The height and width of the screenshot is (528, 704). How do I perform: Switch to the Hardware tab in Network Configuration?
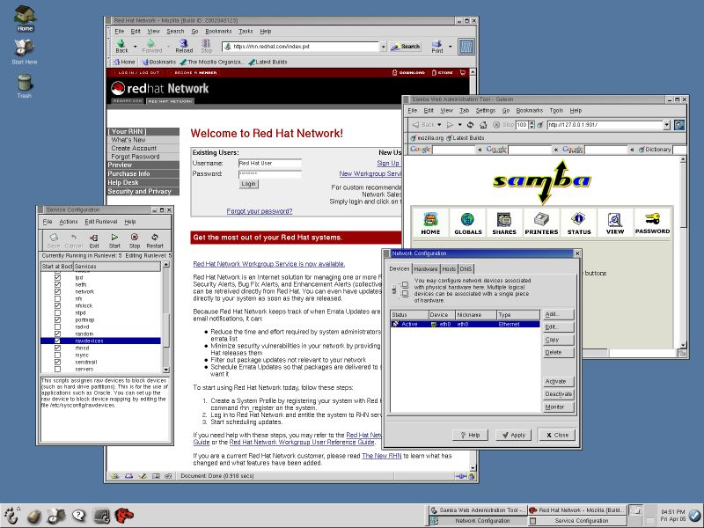click(426, 269)
